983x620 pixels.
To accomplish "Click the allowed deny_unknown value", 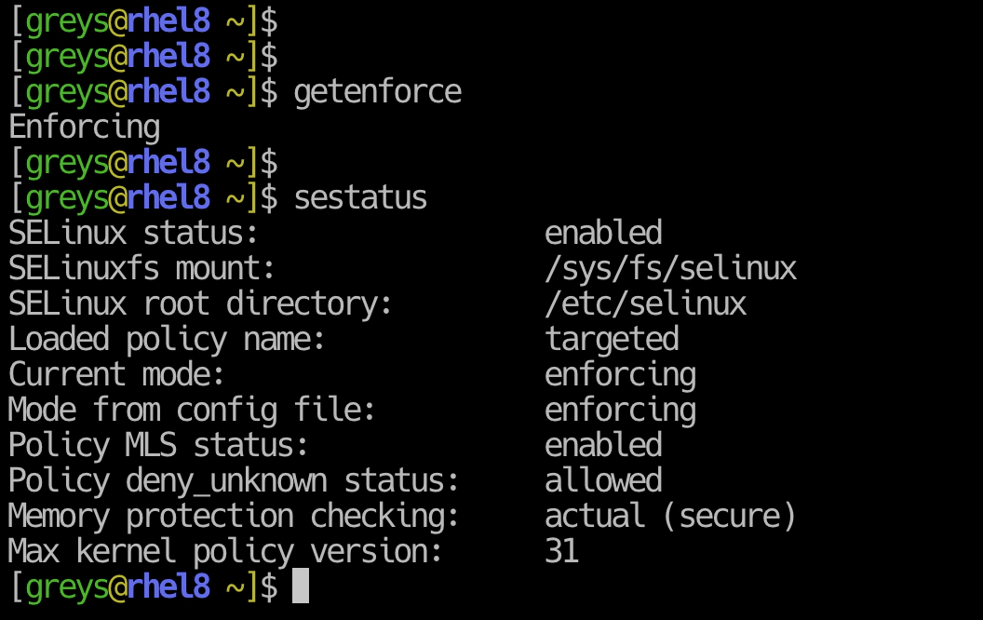I will pos(603,481).
